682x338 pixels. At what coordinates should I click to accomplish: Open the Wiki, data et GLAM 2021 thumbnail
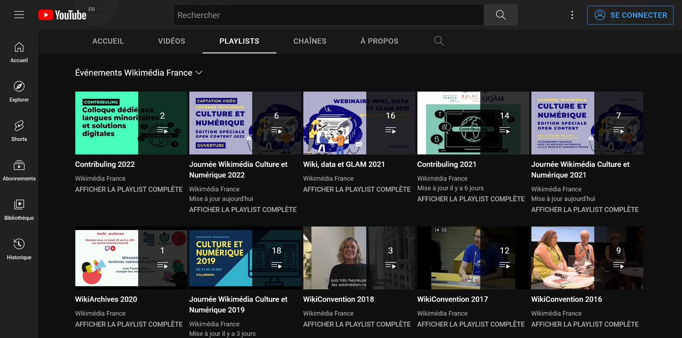pyautogui.click(x=359, y=122)
